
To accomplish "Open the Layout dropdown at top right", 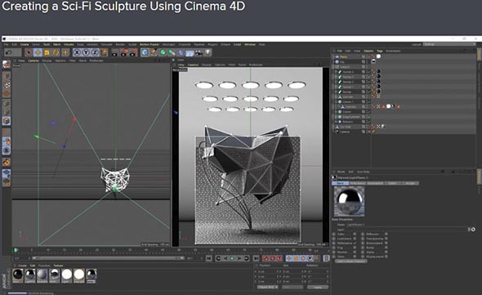I will (449, 45).
